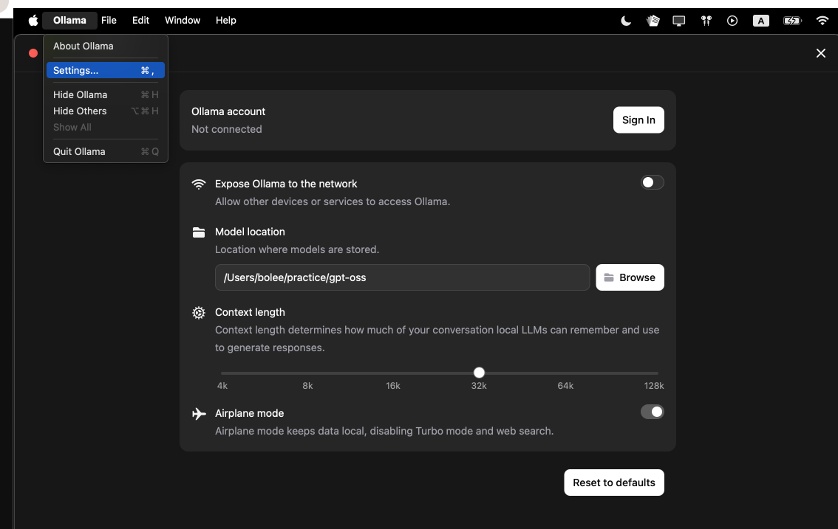Choose Settings... from the Ollama menu

click(x=105, y=71)
